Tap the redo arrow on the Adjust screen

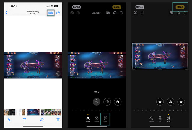tap(78, 13)
